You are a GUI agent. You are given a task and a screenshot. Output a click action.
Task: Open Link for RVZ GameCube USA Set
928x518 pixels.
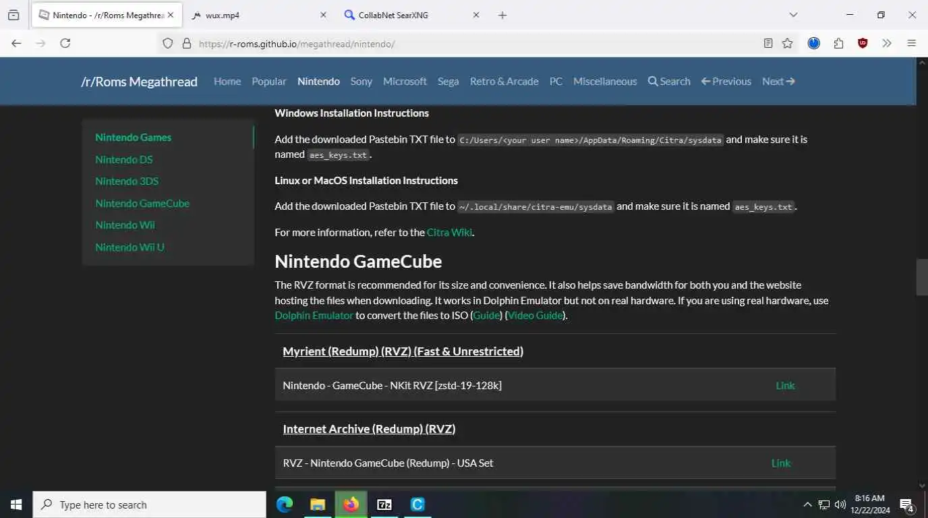pos(781,463)
